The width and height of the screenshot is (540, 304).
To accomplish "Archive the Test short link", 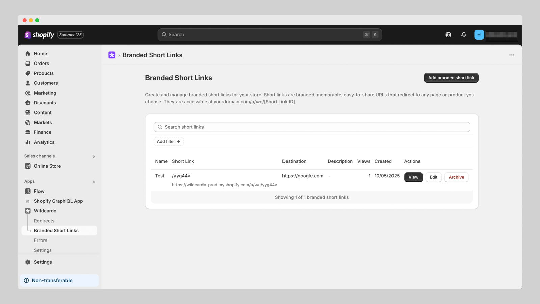I will coord(456,177).
